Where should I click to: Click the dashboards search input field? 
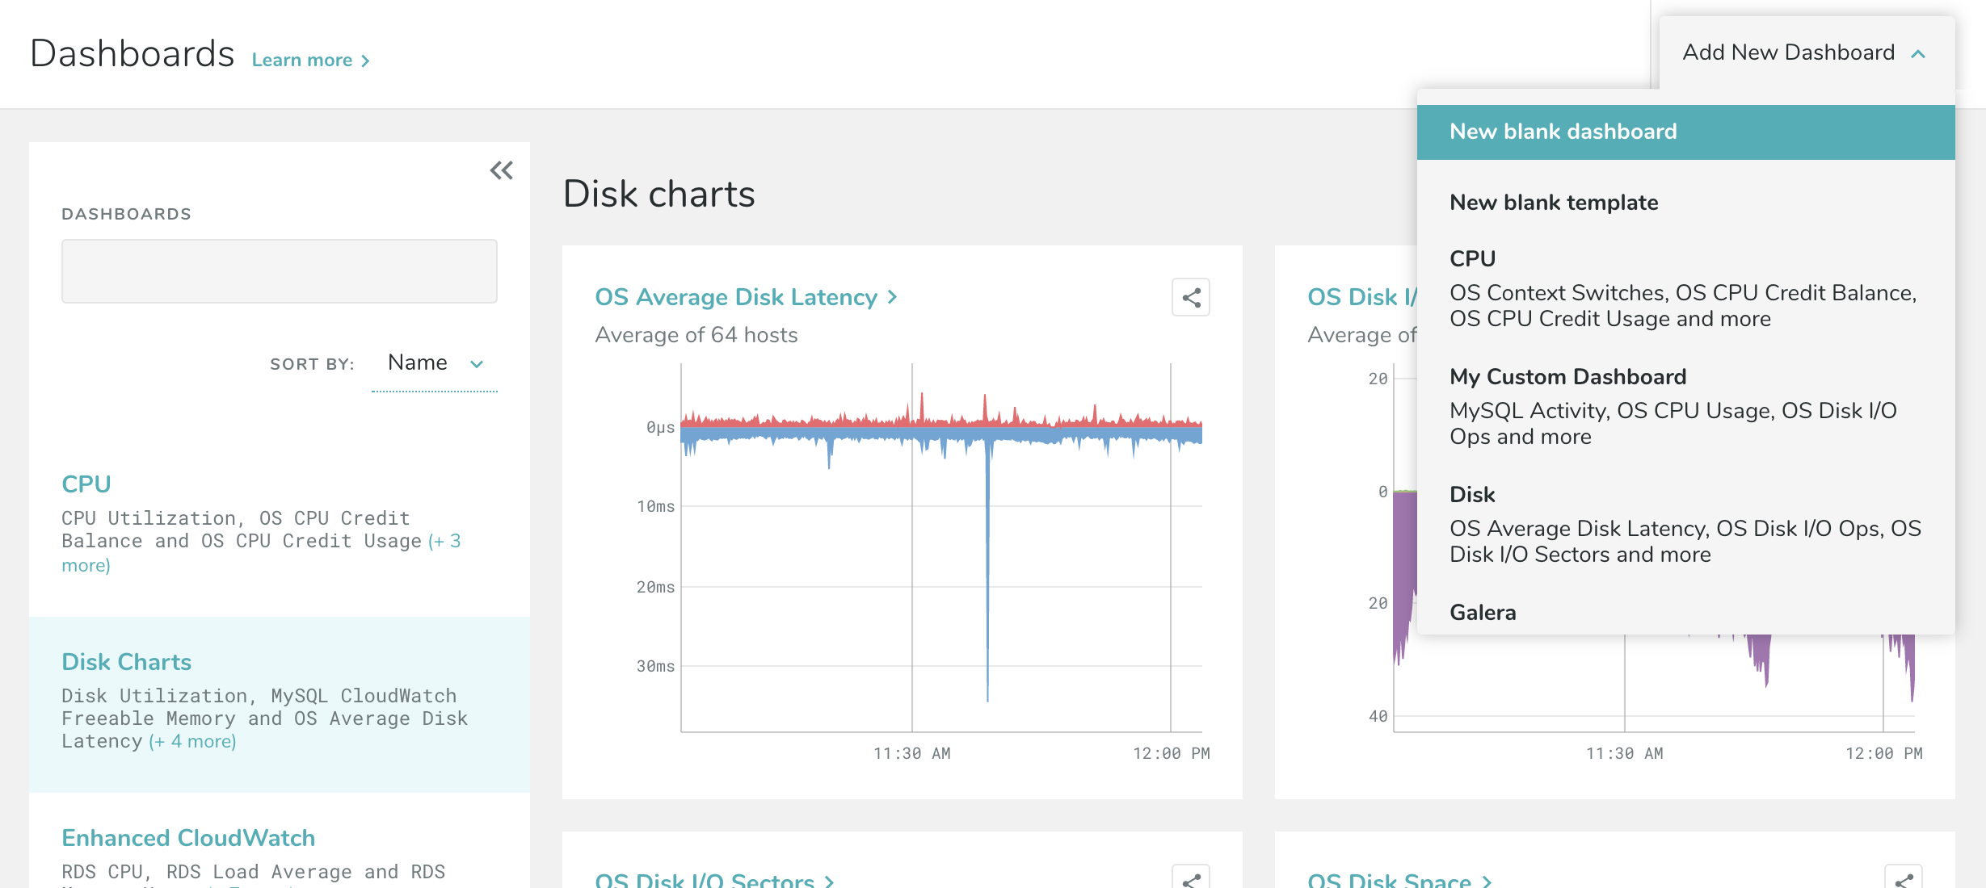[280, 271]
